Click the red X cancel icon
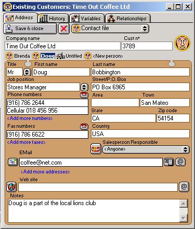195x229 pixels. pyautogui.click(x=64, y=29)
